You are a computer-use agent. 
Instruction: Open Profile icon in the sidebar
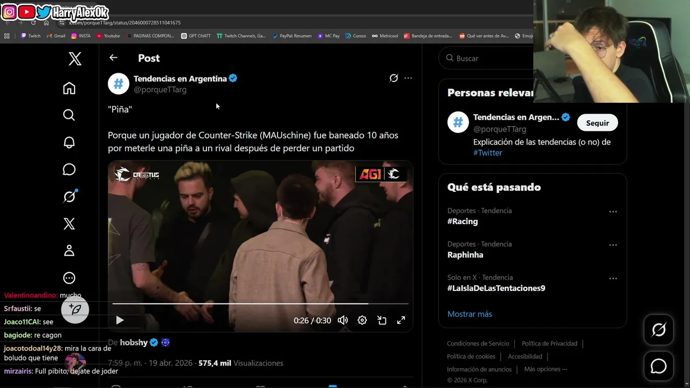69,251
